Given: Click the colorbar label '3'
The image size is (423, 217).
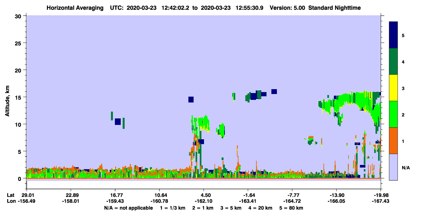Looking at the screenshot, I should pos(403,88).
